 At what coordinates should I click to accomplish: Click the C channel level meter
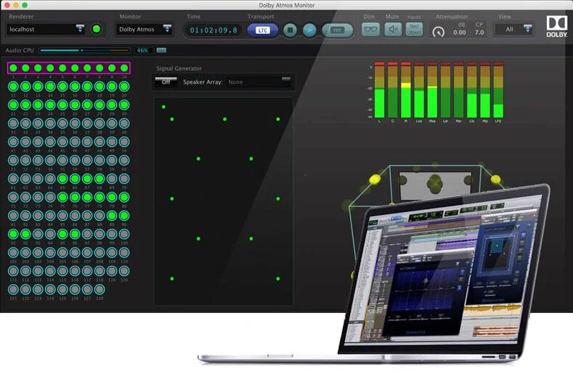[x=393, y=90]
